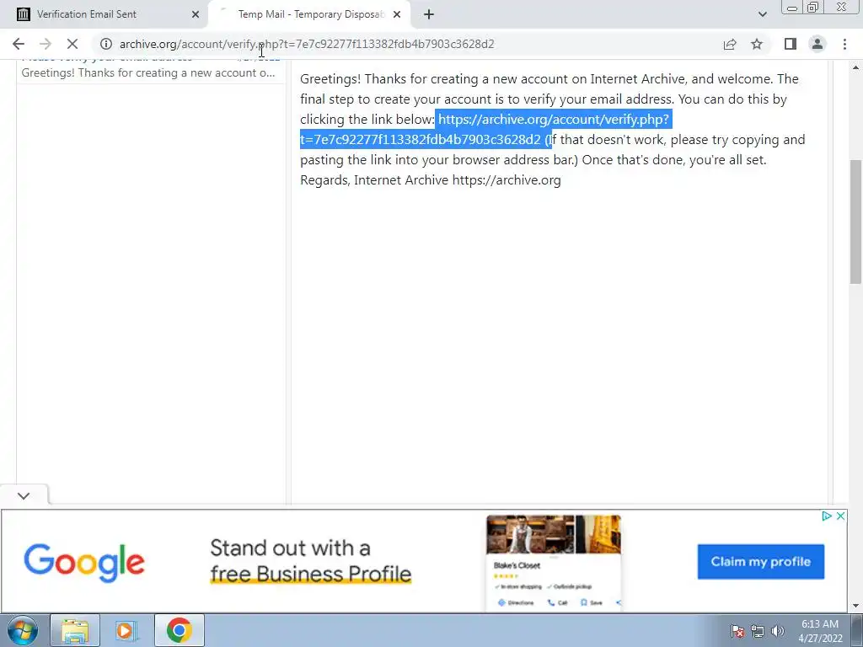This screenshot has height=647, width=863.
Task: Collapse the ad banner with the chevron tab
Action: (x=24, y=495)
